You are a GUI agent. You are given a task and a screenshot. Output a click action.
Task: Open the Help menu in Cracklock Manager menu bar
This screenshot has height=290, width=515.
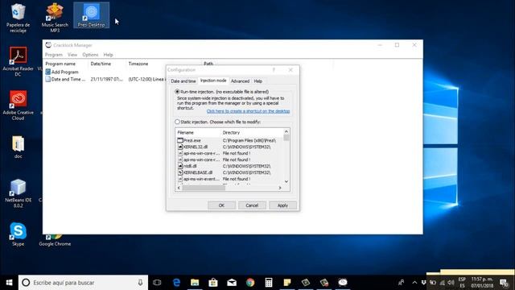pyautogui.click(x=108, y=55)
